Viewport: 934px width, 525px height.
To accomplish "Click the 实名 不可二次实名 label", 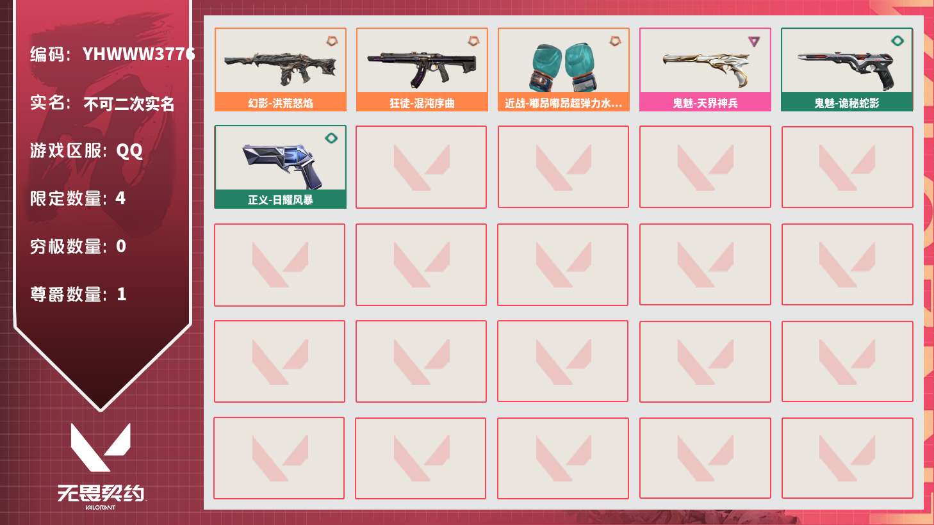I will click(x=102, y=103).
